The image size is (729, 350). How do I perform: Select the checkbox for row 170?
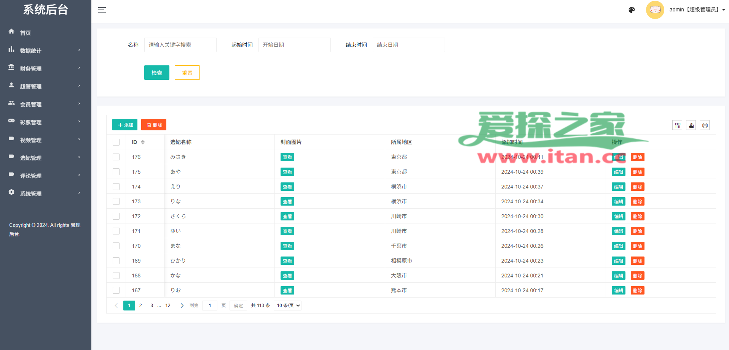tap(116, 246)
